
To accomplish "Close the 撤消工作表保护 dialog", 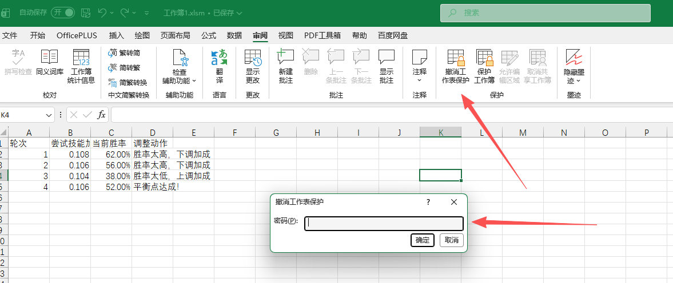I will pyautogui.click(x=454, y=202).
